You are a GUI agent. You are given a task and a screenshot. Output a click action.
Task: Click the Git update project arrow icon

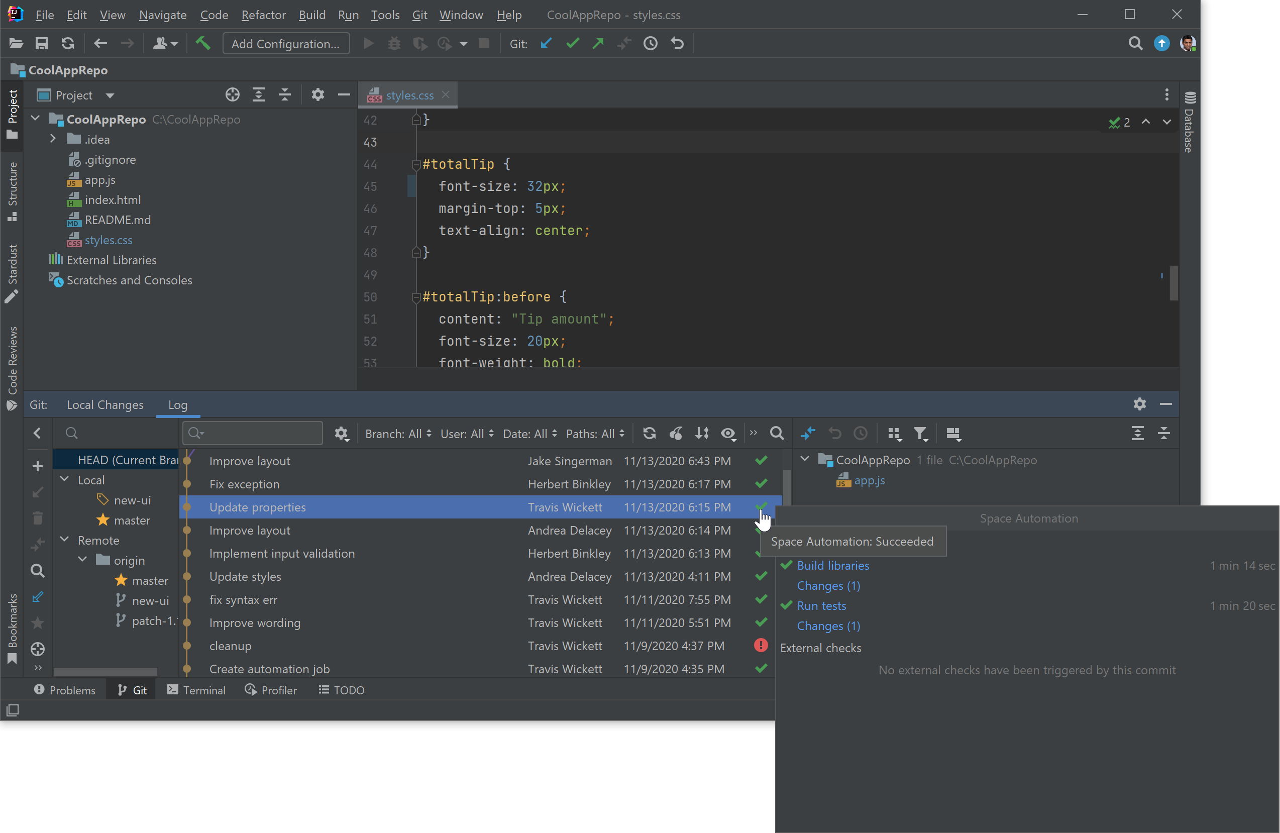point(546,44)
